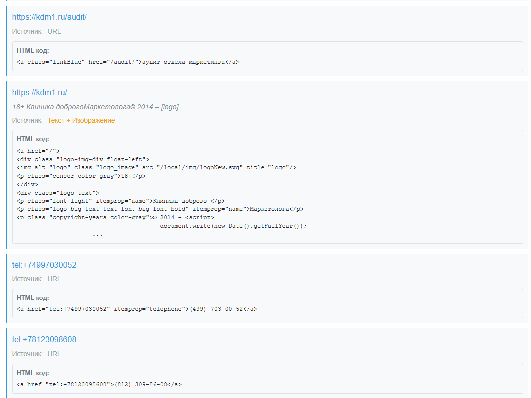Click the tel:+78123098608 link
531x398 pixels.
tap(44, 339)
